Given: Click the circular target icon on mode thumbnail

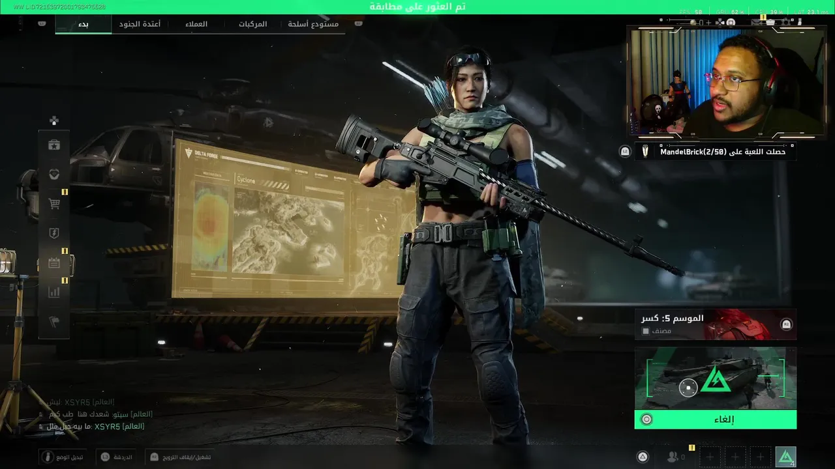Looking at the screenshot, I should pos(688,388).
